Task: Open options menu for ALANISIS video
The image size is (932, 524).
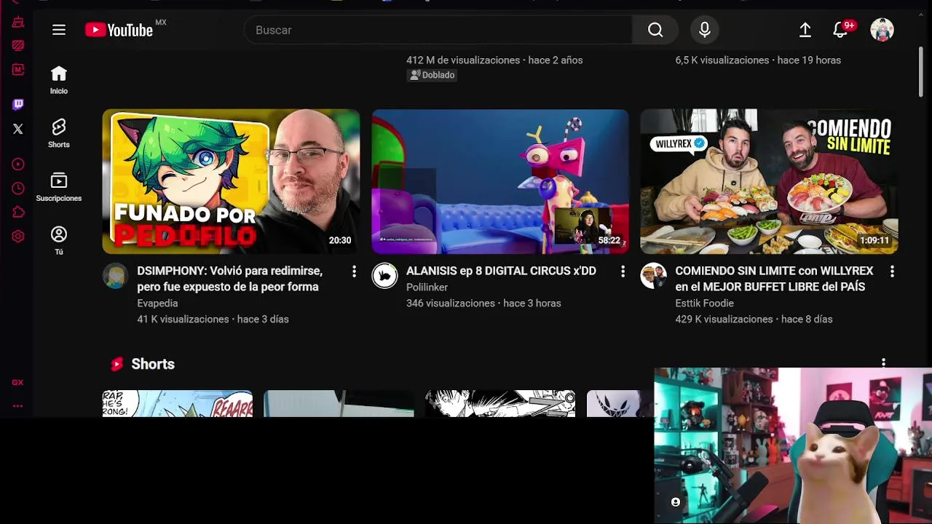Action: [623, 271]
